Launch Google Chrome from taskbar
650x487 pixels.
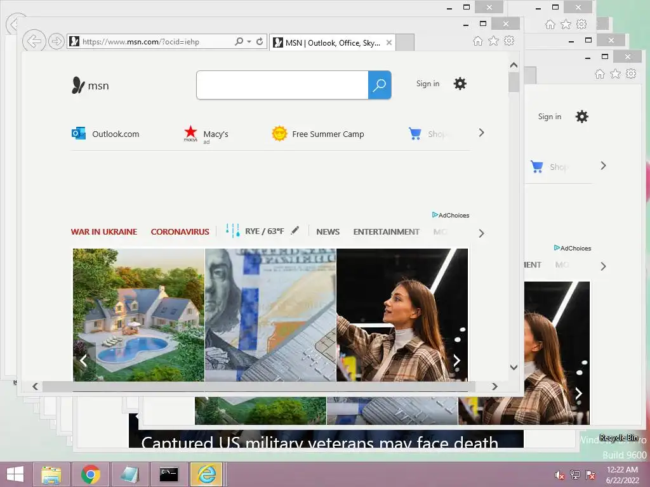[x=91, y=474]
